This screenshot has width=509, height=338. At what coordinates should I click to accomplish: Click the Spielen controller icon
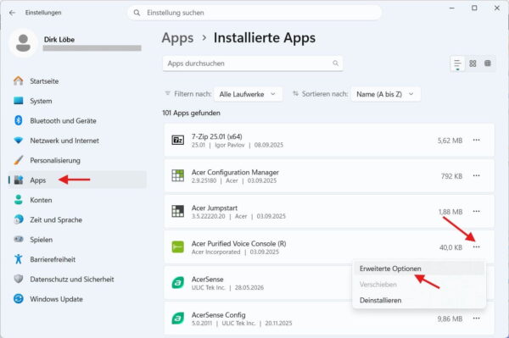click(19, 239)
